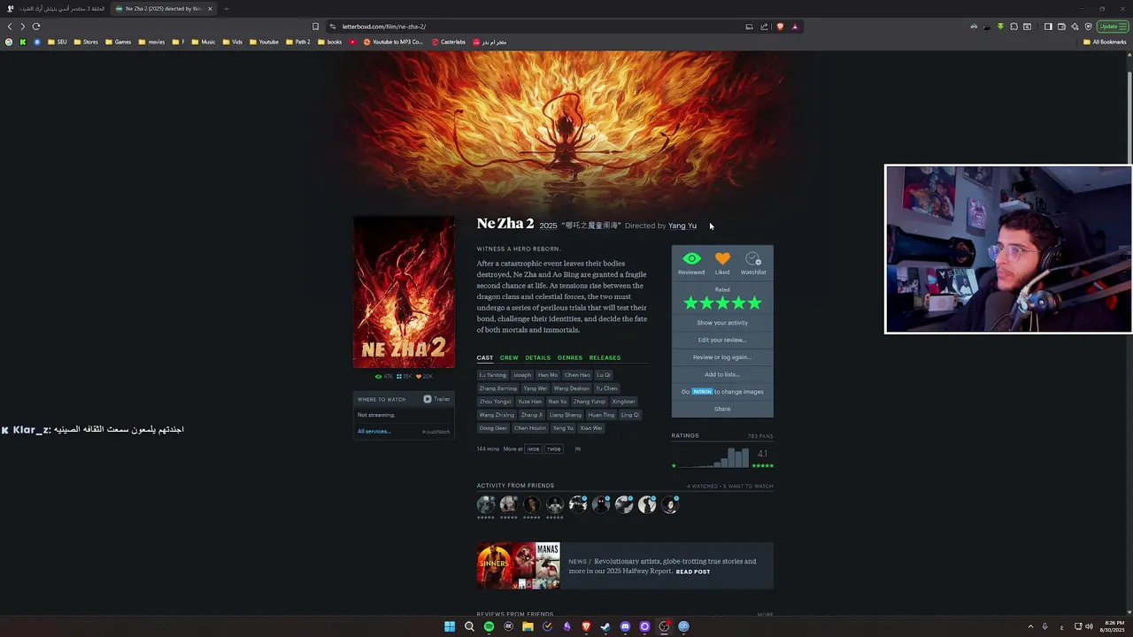This screenshot has width=1133, height=637.
Task: Select the CAST tab
Action: [485, 358]
